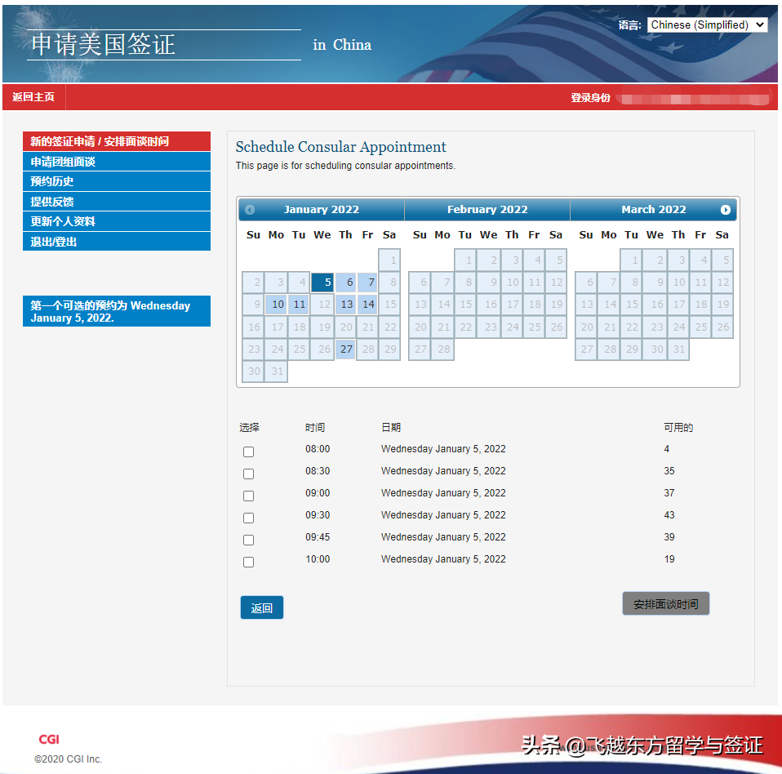Select the 09:00 time slot checkbox

click(248, 496)
